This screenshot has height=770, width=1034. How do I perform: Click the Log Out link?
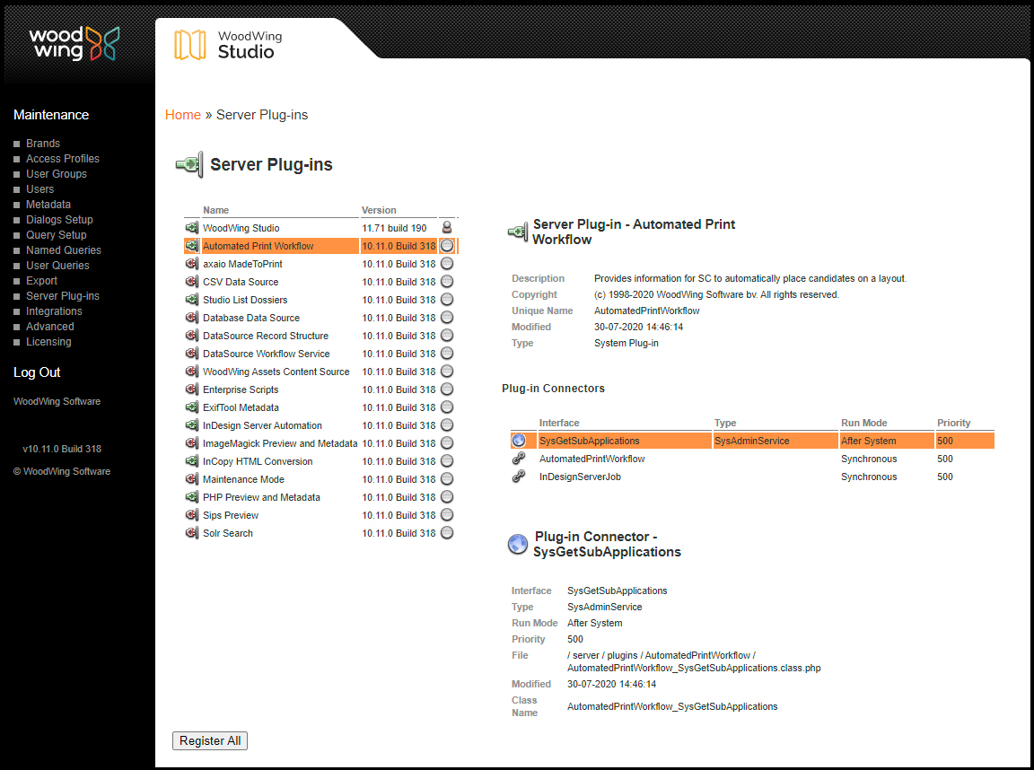pos(37,372)
